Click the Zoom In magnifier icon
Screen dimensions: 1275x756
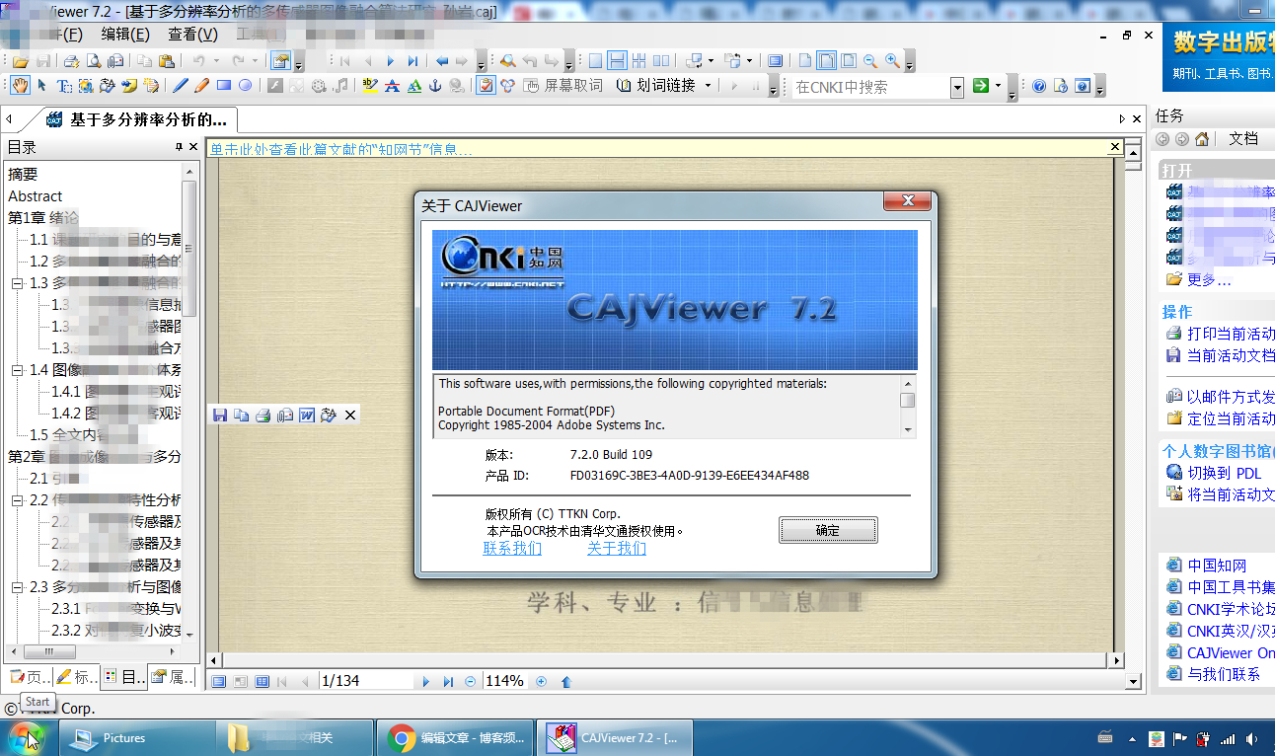click(891, 60)
